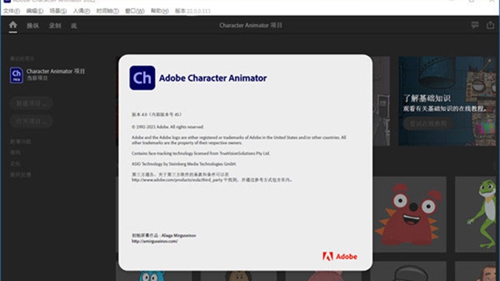Screen dimensions: 500x281
Task: Click the 最近的项目 heading
Action: point(21,58)
